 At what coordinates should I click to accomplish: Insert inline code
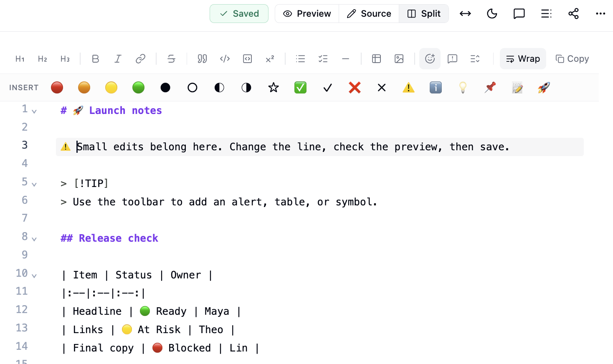point(225,59)
